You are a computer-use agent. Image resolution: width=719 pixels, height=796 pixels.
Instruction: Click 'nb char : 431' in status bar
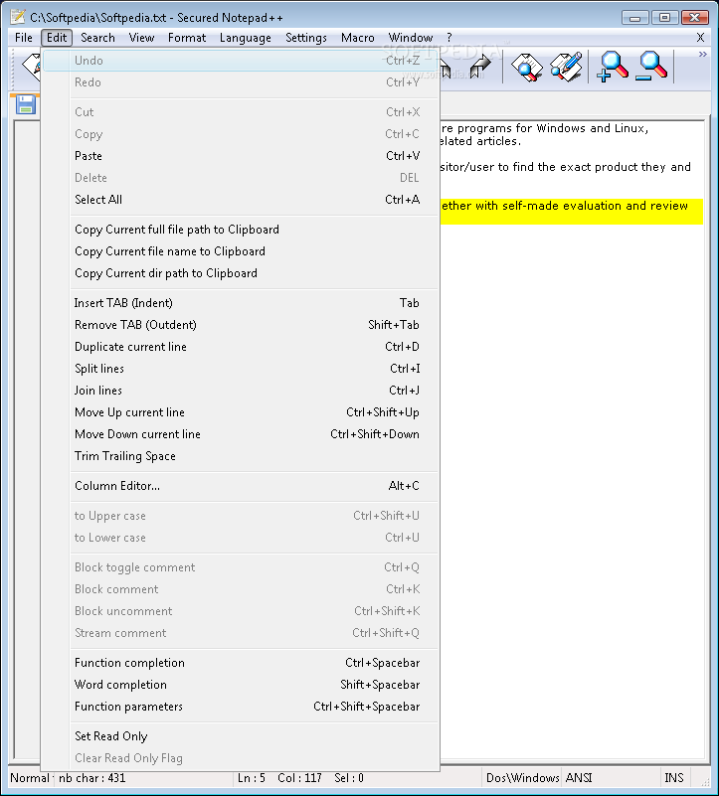(91, 778)
